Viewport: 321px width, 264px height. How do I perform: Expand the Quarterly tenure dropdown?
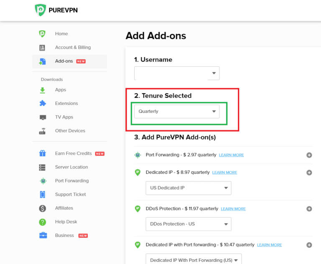pos(177,112)
